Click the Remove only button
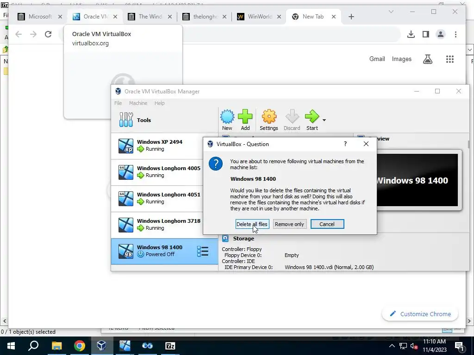This screenshot has height=355, width=474. [289, 224]
